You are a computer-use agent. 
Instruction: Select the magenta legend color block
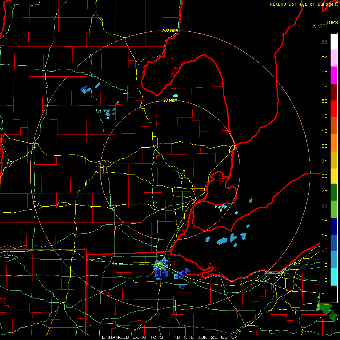(334, 75)
